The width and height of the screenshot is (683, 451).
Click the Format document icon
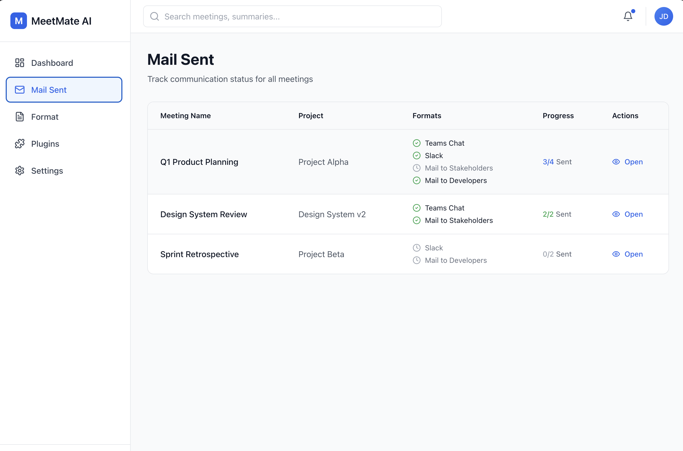[x=19, y=117]
